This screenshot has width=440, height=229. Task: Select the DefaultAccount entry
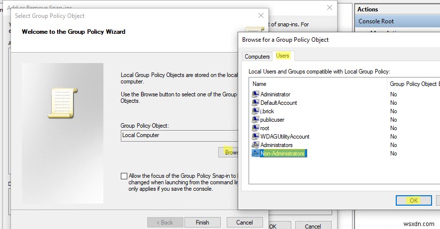(x=278, y=103)
